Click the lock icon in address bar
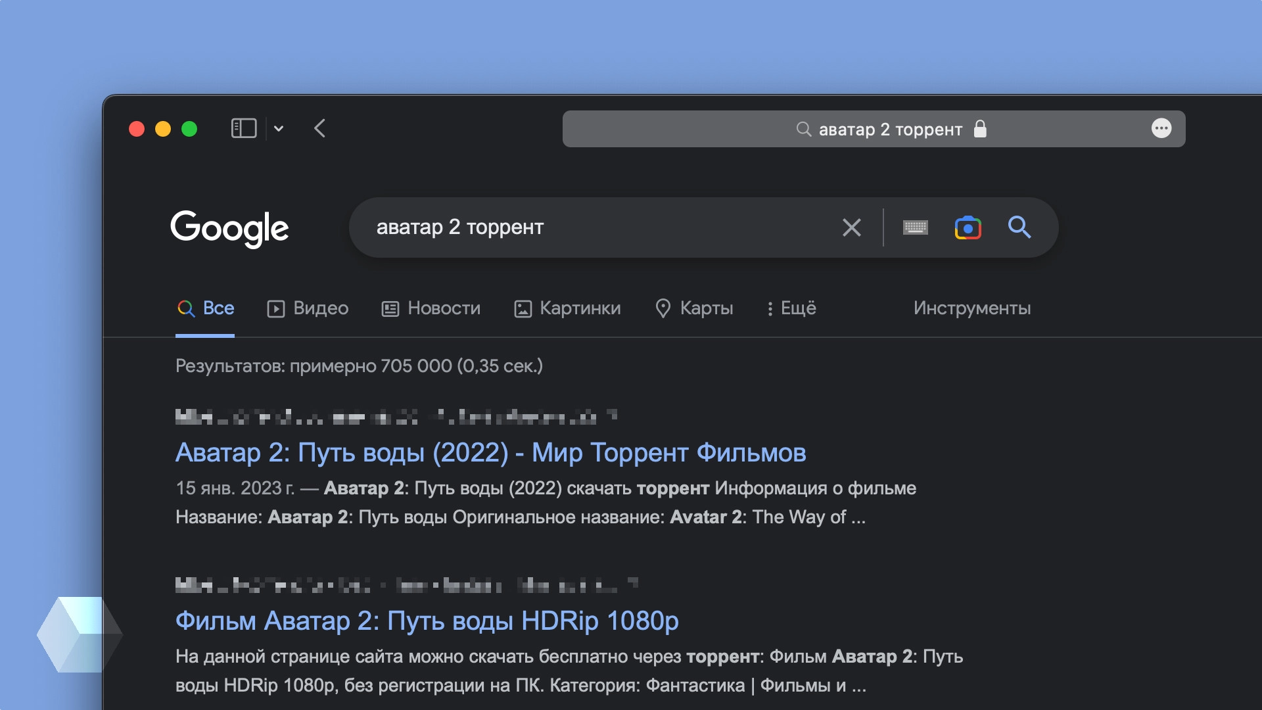 pos(980,129)
